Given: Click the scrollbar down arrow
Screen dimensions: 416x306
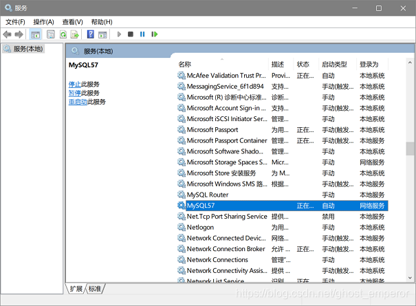Looking at the screenshot, I should (x=410, y=278).
